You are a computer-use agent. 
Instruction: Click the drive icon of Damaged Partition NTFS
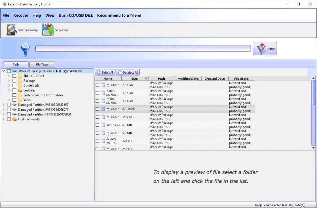click(x=14, y=114)
